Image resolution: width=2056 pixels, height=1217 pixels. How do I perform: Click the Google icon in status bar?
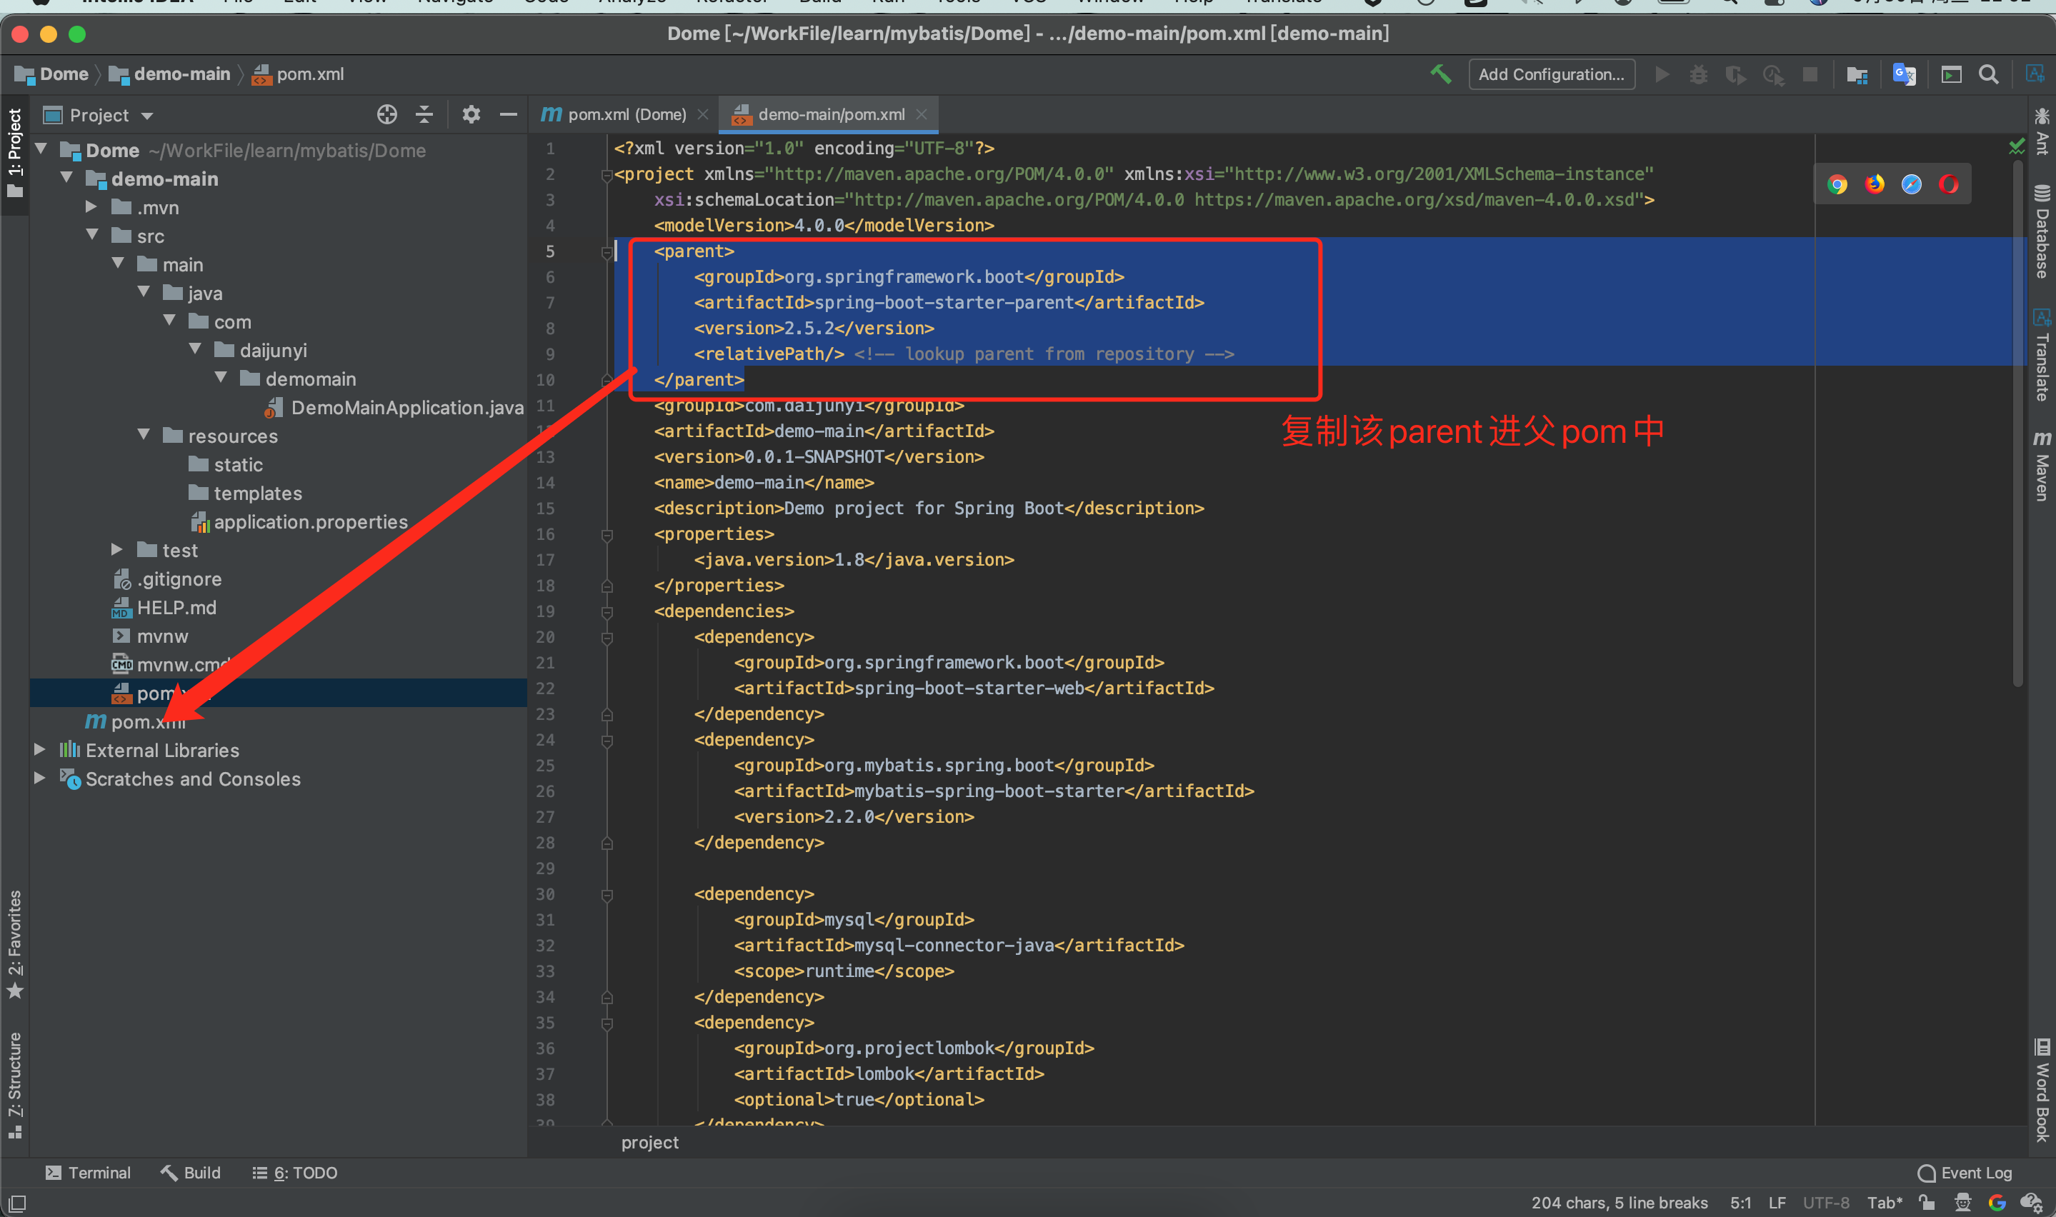click(x=1997, y=1203)
